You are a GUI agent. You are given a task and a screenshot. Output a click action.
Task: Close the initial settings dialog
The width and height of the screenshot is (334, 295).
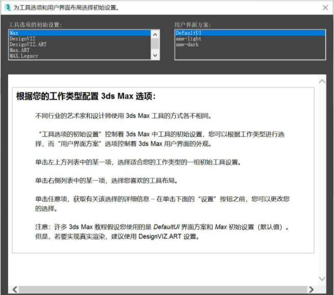coord(325,8)
